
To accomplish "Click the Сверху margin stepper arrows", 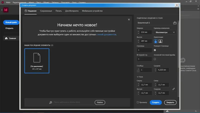I will coord(138,85).
